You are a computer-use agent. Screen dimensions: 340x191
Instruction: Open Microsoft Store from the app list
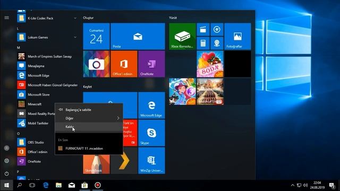click(x=47, y=94)
